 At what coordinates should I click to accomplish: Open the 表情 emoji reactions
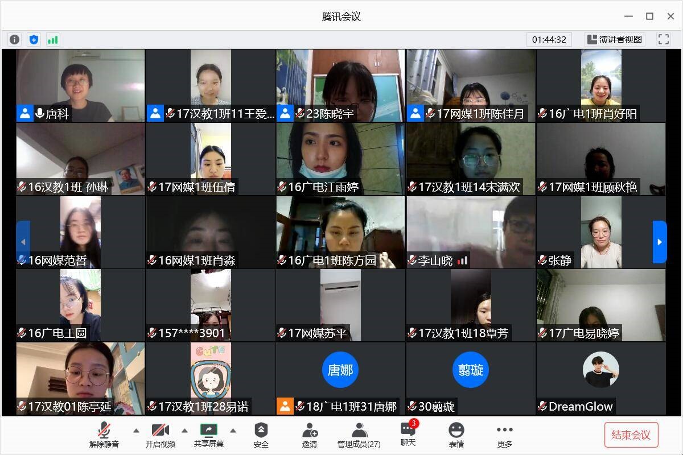[x=456, y=435]
